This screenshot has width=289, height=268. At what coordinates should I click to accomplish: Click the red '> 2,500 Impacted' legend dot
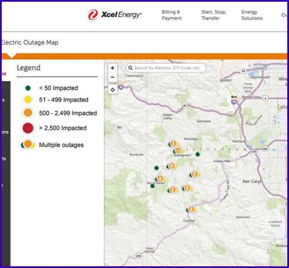click(x=28, y=128)
